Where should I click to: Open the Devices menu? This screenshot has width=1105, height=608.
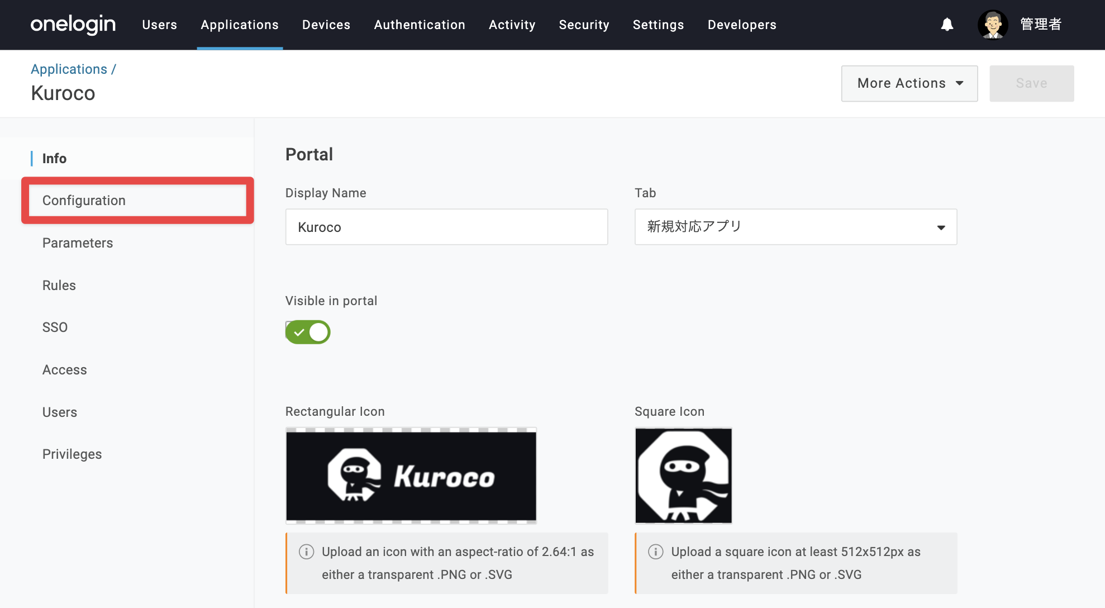tap(326, 25)
